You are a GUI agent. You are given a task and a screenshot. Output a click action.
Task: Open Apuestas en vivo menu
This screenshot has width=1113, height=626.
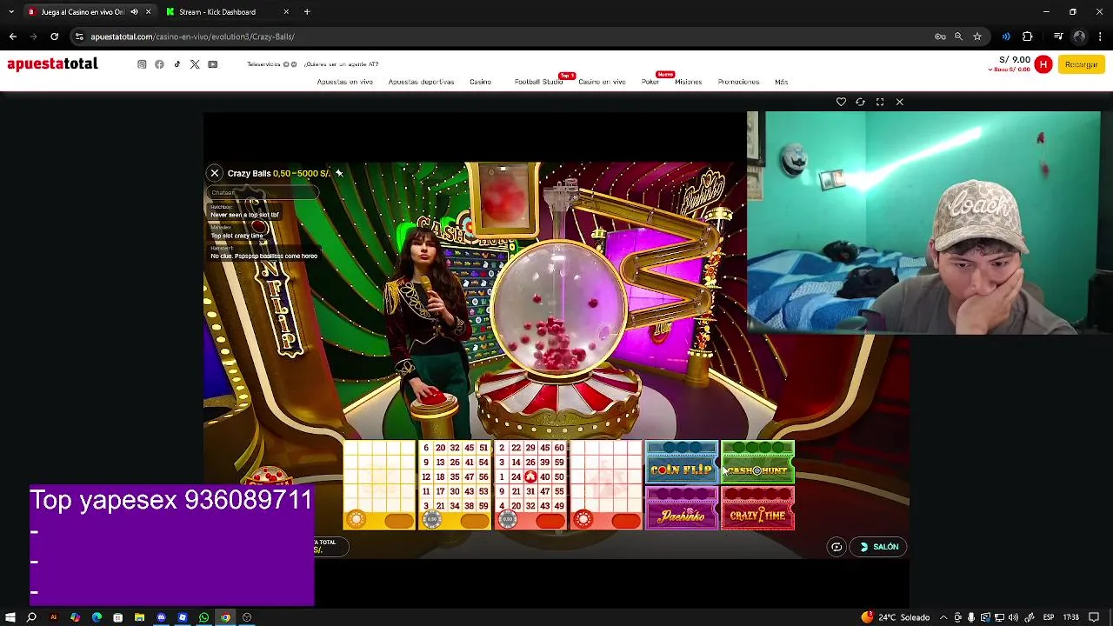345,82
